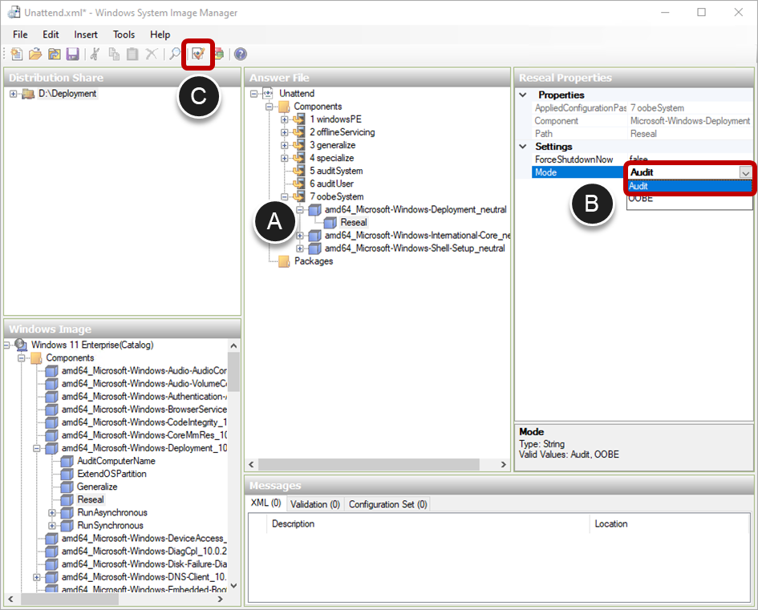
Task: Open the Insert menu
Action: click(86, 34)
